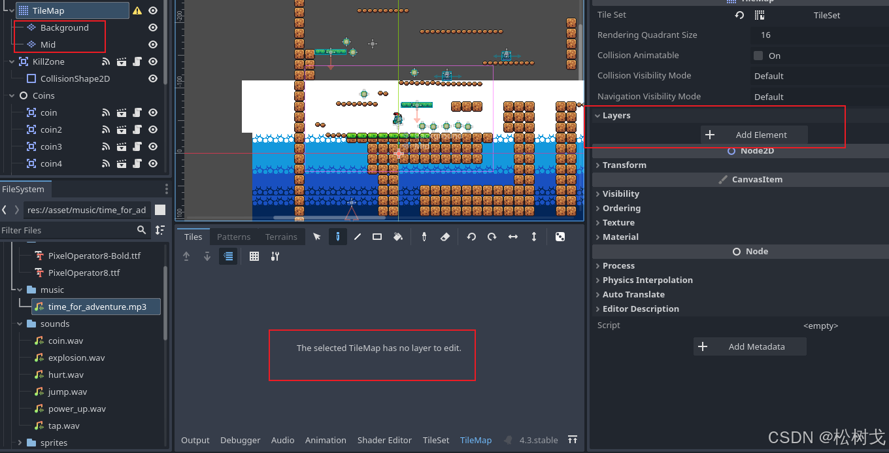Flip tile horizontally
Viewport: 889px width, 453px height.
point(513,237)
